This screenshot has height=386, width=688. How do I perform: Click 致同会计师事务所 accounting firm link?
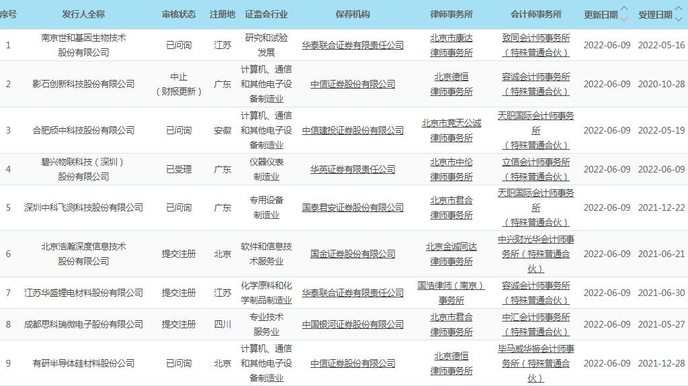[x=535, y=45]
